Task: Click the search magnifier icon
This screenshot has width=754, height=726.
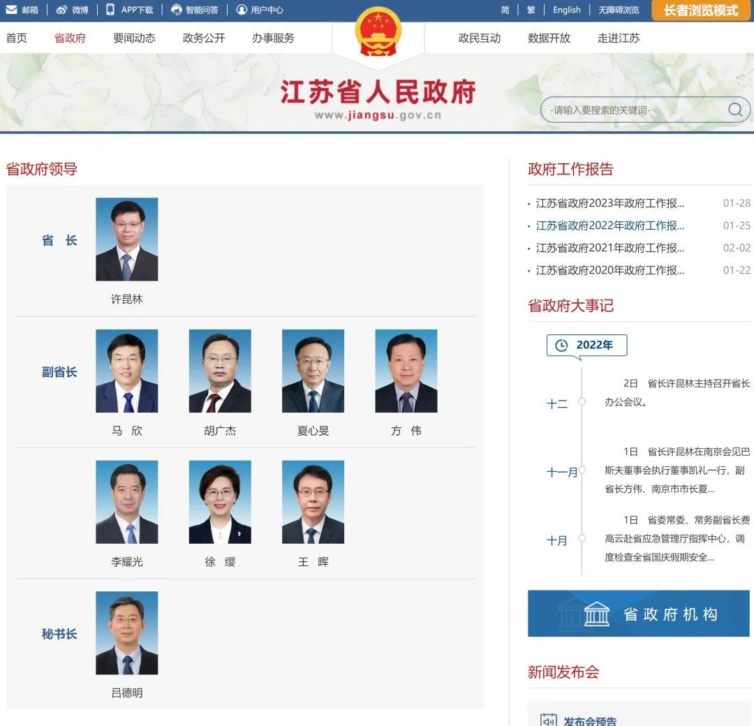Action: pos(734,110)
